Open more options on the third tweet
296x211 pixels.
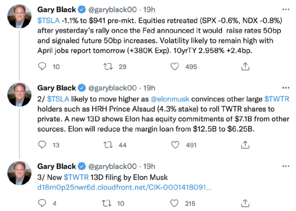tap(286, 166)
